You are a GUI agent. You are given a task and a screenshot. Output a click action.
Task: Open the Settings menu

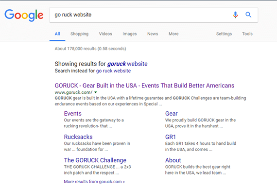(224, 34)
